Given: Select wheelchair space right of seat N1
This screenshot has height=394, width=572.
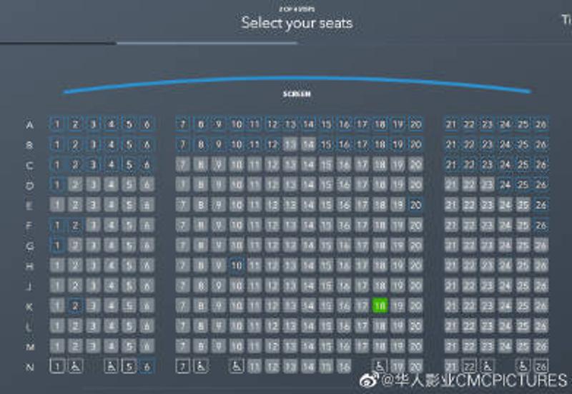Looking at the screenshot, I should [x=75, y=366].
